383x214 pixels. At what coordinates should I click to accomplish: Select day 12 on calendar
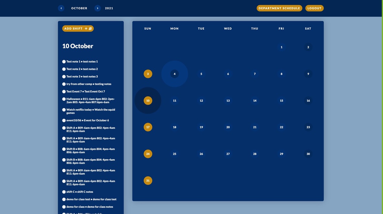click(x=201, y=101)
